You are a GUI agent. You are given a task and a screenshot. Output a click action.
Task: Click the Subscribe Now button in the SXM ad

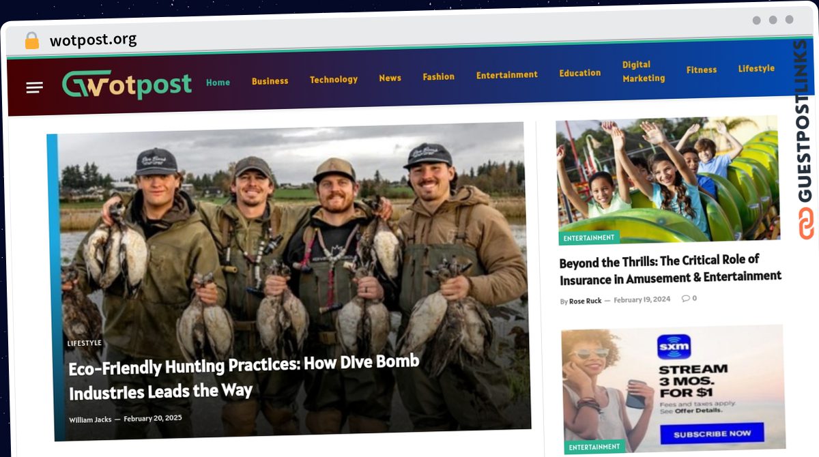click(713, 434)
